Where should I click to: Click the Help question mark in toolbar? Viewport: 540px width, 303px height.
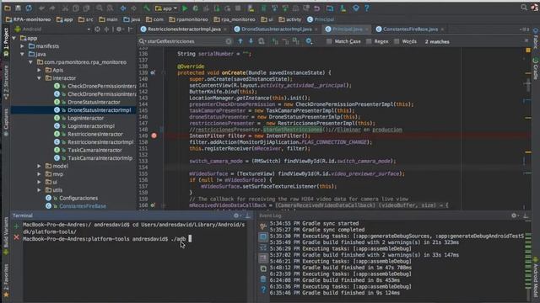pos(367,8)
